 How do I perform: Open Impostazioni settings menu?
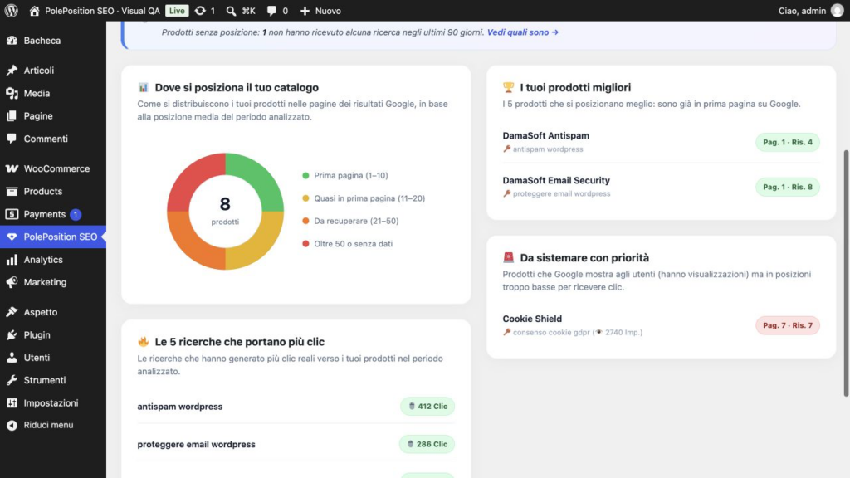53,403
